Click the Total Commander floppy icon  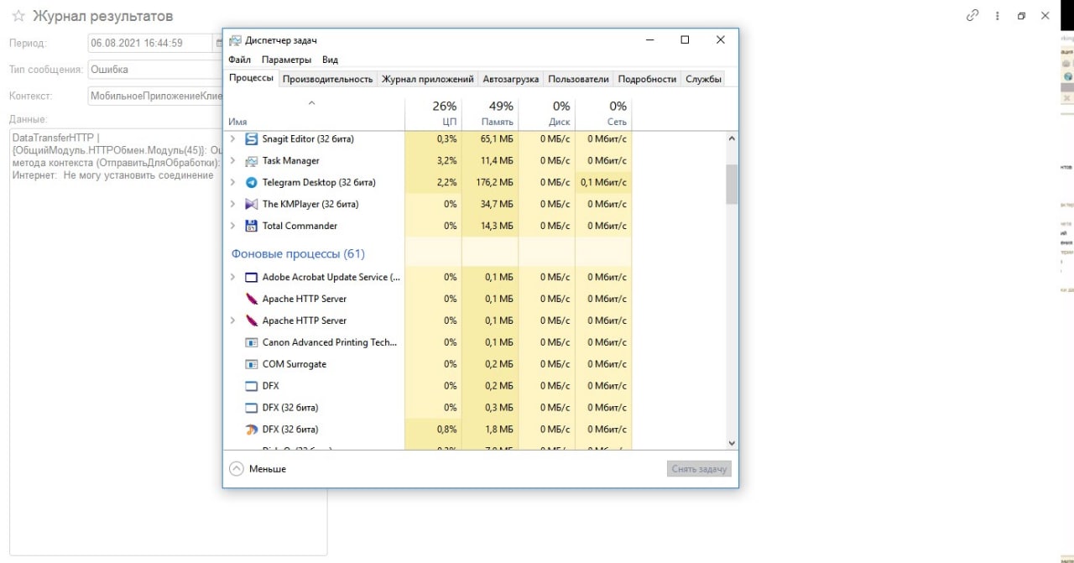coord(251,226)
